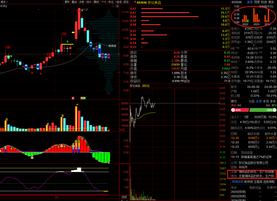Open the 预测评级 tab
Screen dimensions: 277x201
click(x=238, y=182)
